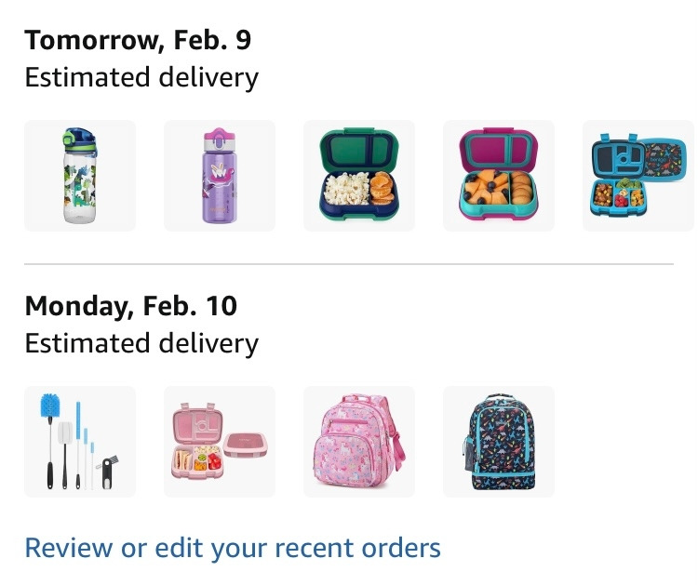Click the dinosaur-print lid behind blue bento
698x585 pixels.
coord(665,160)
